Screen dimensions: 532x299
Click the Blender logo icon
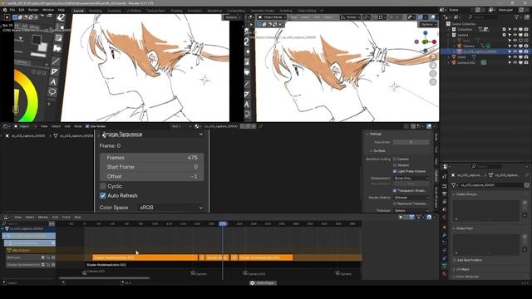[x=4, y=10]
